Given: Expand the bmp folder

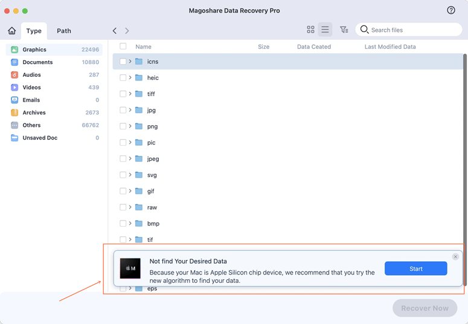Looking at the screenshot, I should [x=130, y=223].
